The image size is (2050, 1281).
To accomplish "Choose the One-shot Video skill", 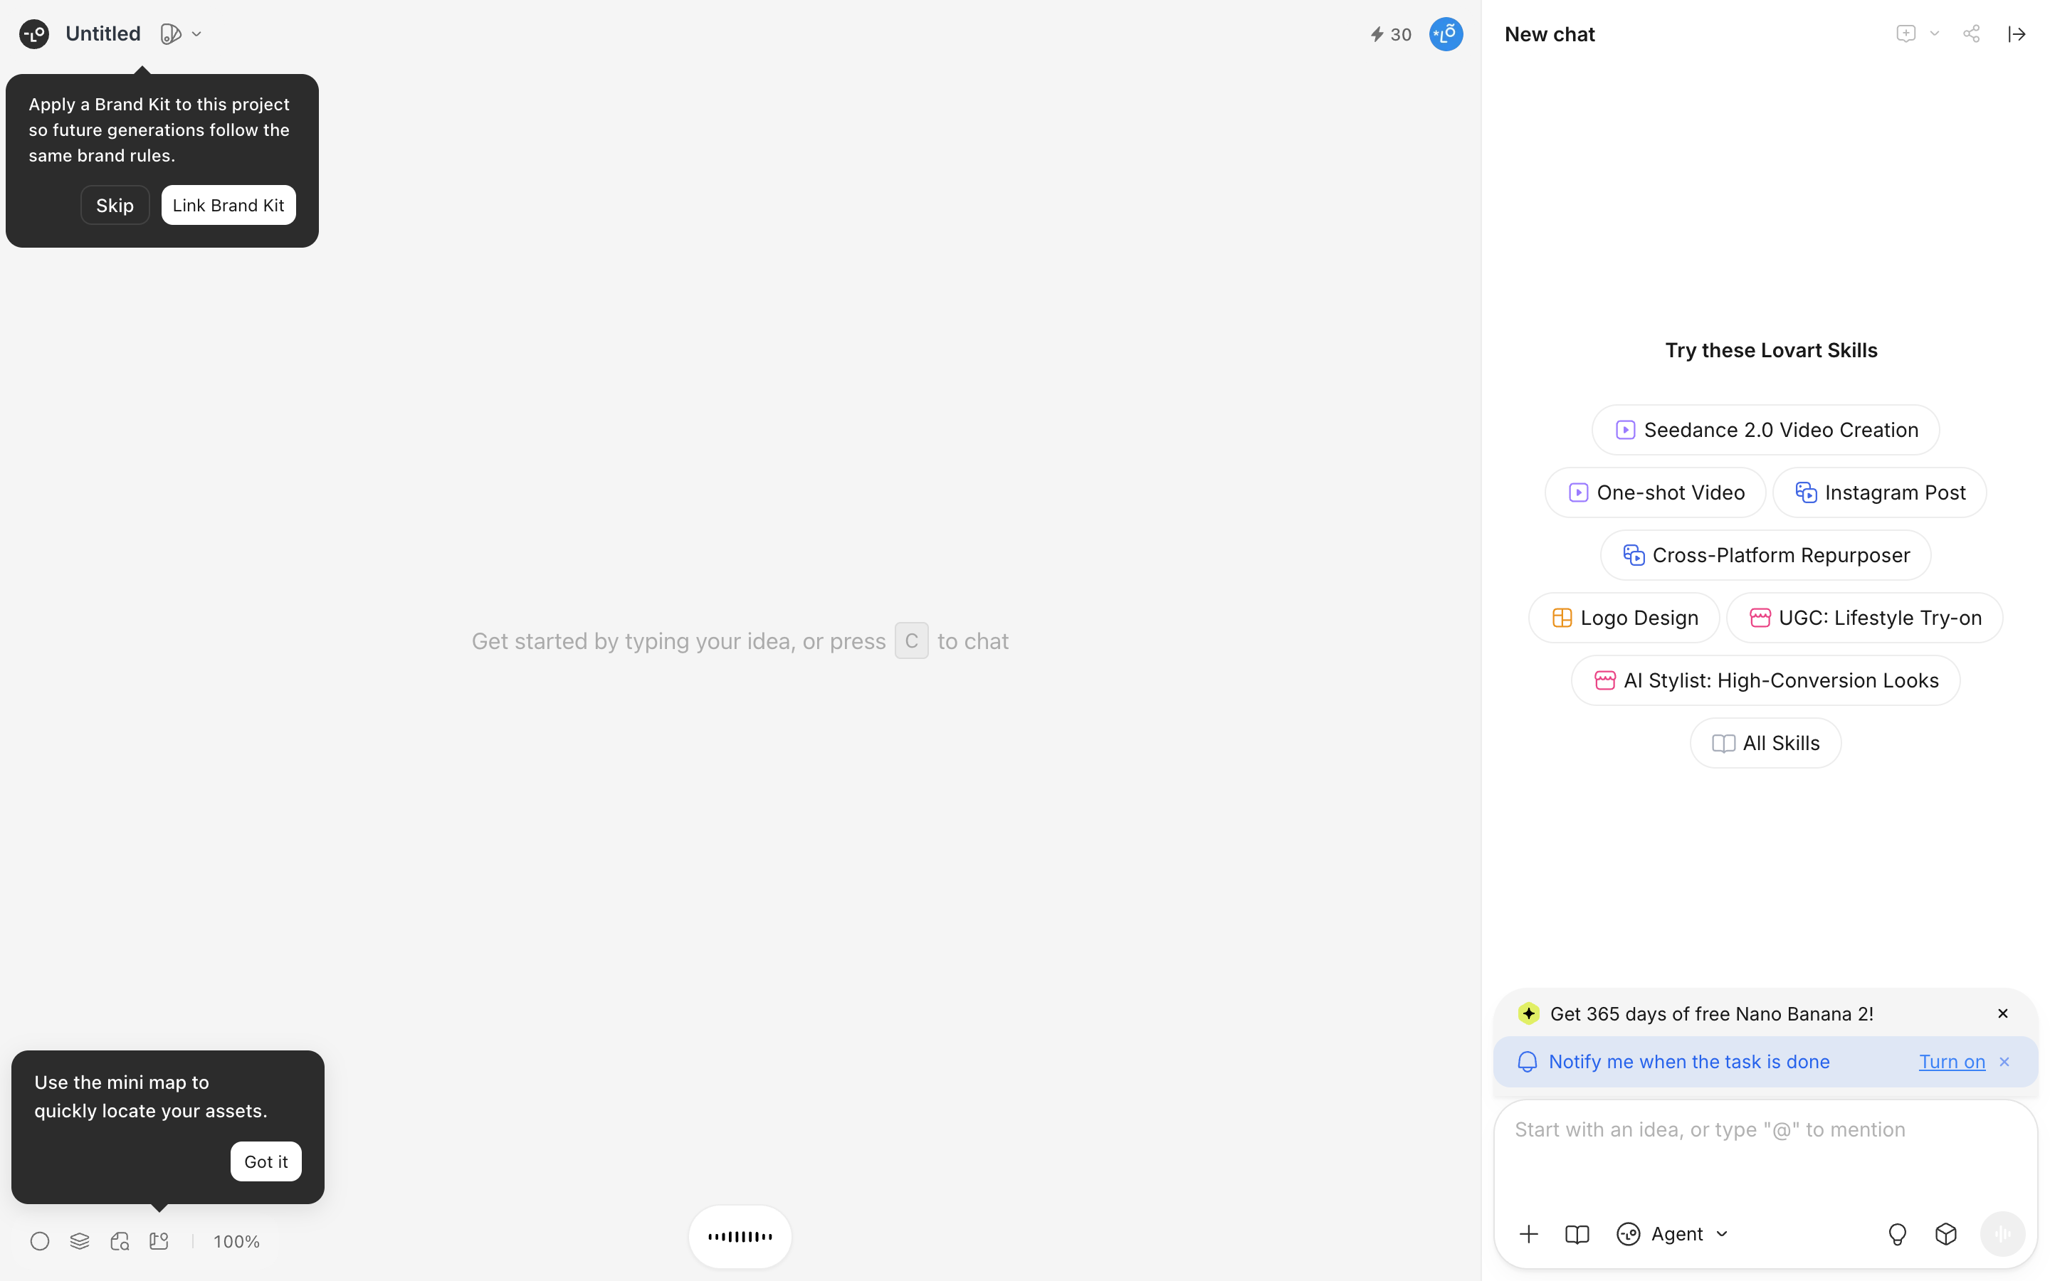I will (1655, 492).
